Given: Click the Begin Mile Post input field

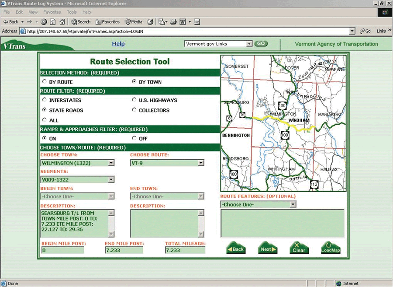Looking at the screenshot, I should 62,250.
